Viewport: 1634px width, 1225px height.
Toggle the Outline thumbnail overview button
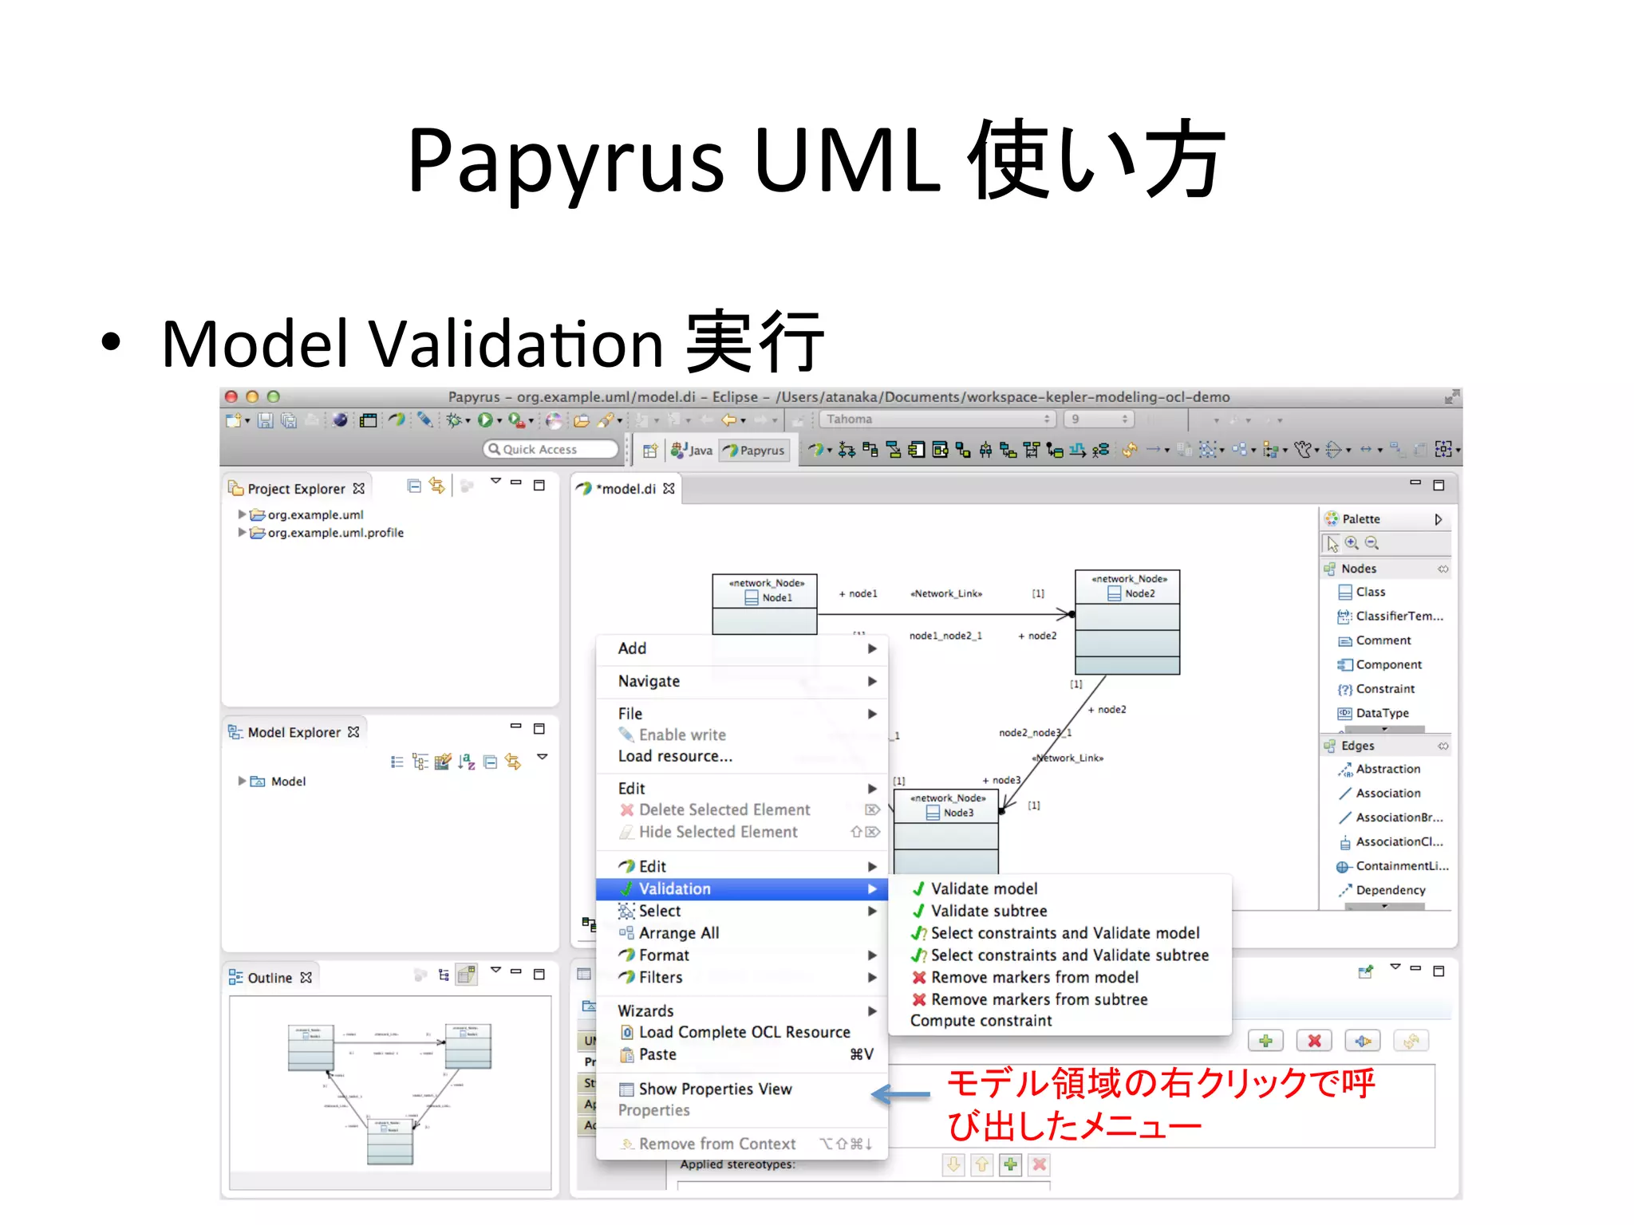click(x=467, y=975)
